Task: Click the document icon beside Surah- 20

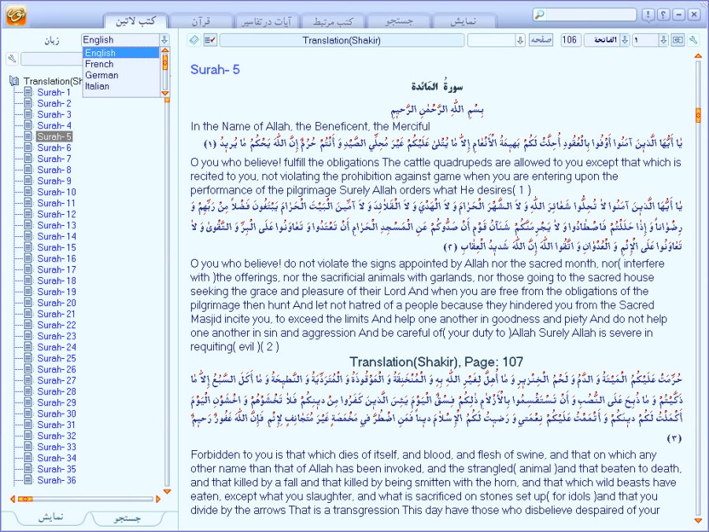Action: click(28, 303)
